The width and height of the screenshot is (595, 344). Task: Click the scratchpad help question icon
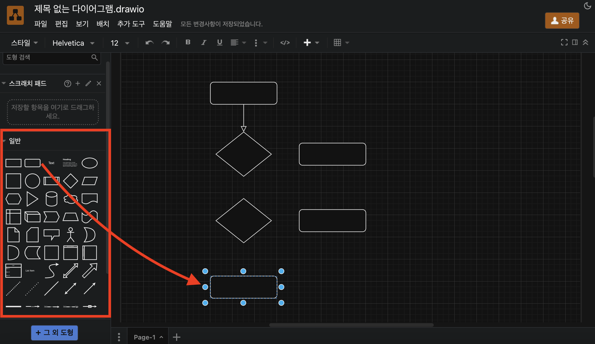pos(67,84)
